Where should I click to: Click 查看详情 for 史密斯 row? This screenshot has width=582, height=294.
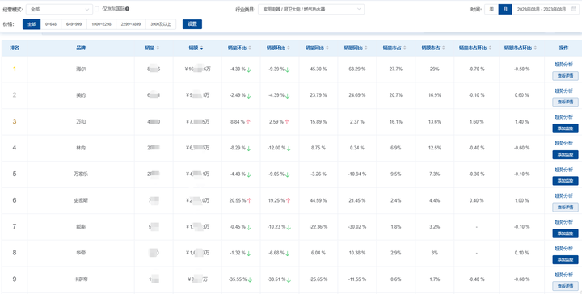[565, 208]
